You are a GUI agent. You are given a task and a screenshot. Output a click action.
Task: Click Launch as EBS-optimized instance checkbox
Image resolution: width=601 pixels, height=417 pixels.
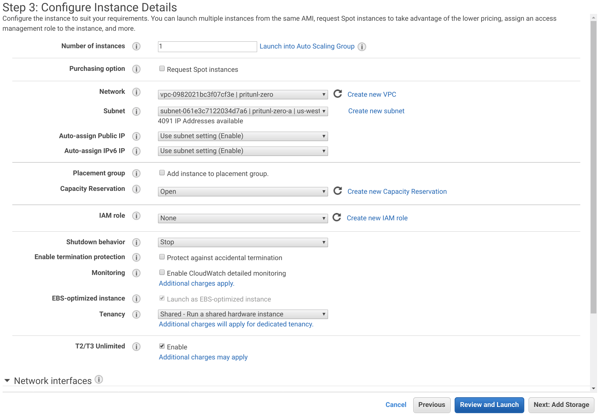pos(162,298)
